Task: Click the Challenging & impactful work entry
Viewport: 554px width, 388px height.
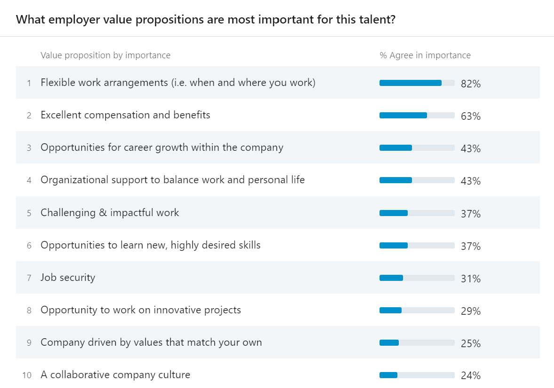Action: (x=110, y=213)
